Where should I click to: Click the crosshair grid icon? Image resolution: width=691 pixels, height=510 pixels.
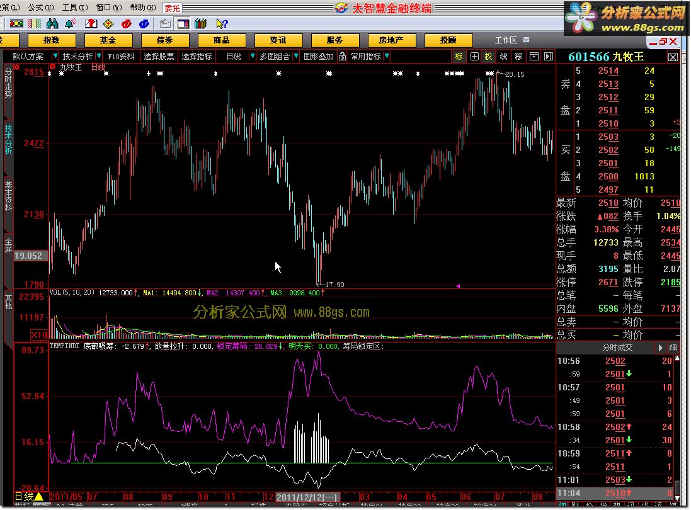[474, 57]
